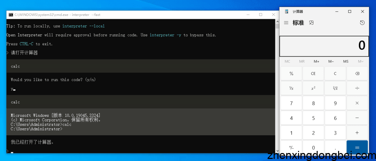Screen dimensions: 376x161
Task: Click the calculator display showing 0
Action: [324, 46]
